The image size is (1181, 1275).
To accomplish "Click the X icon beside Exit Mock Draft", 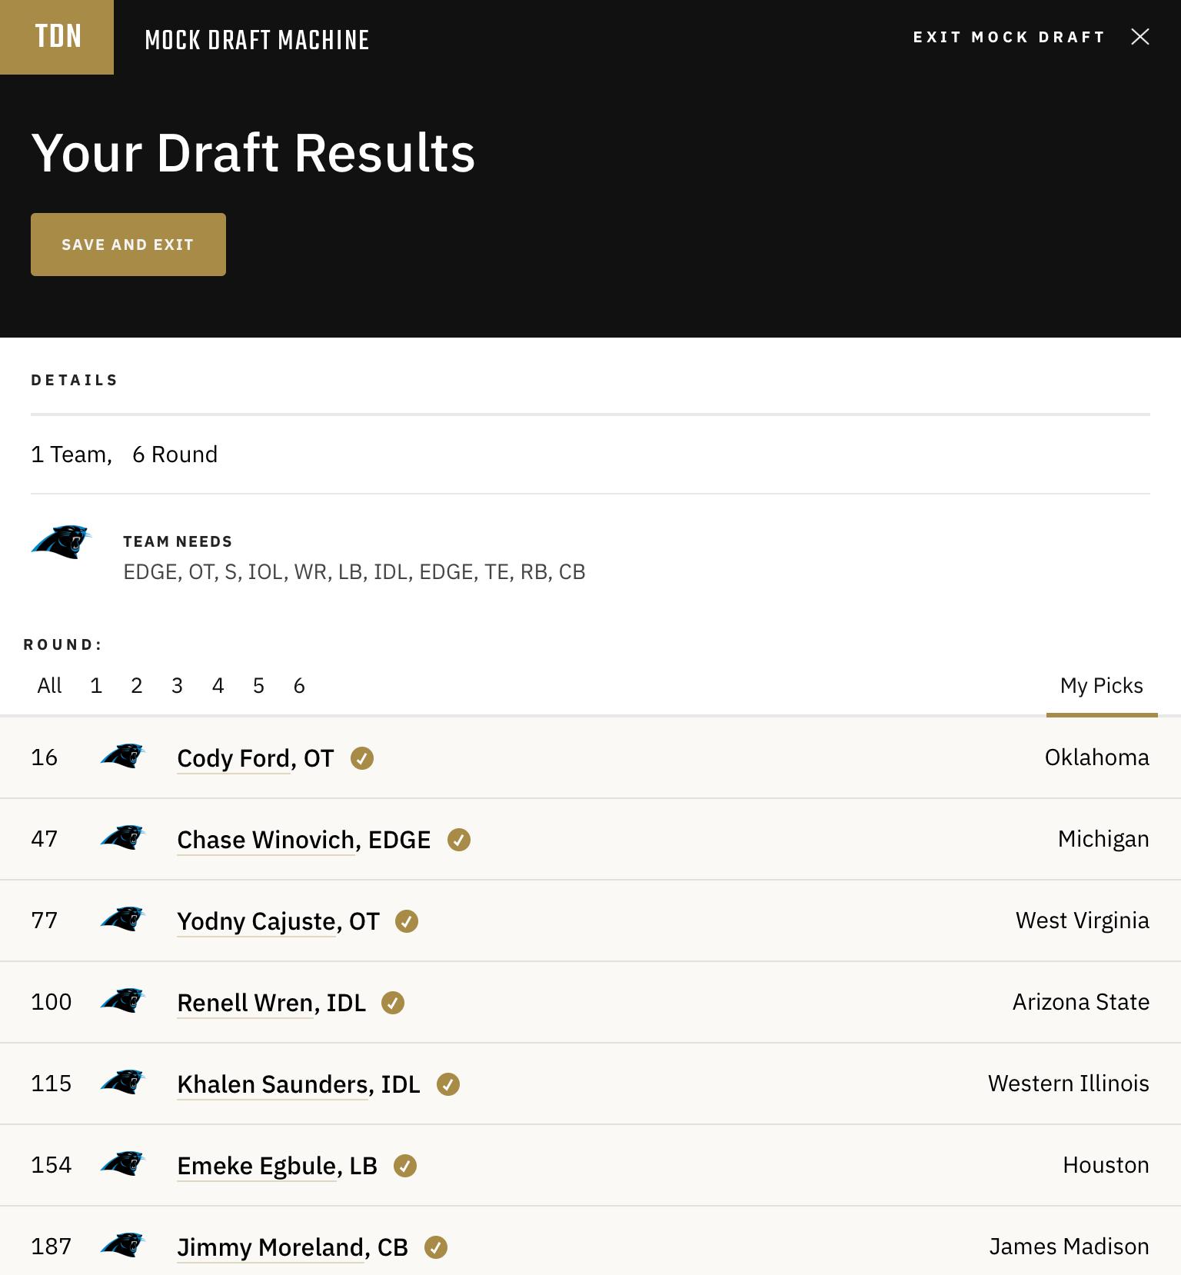I will click(x=1140, y=37).
